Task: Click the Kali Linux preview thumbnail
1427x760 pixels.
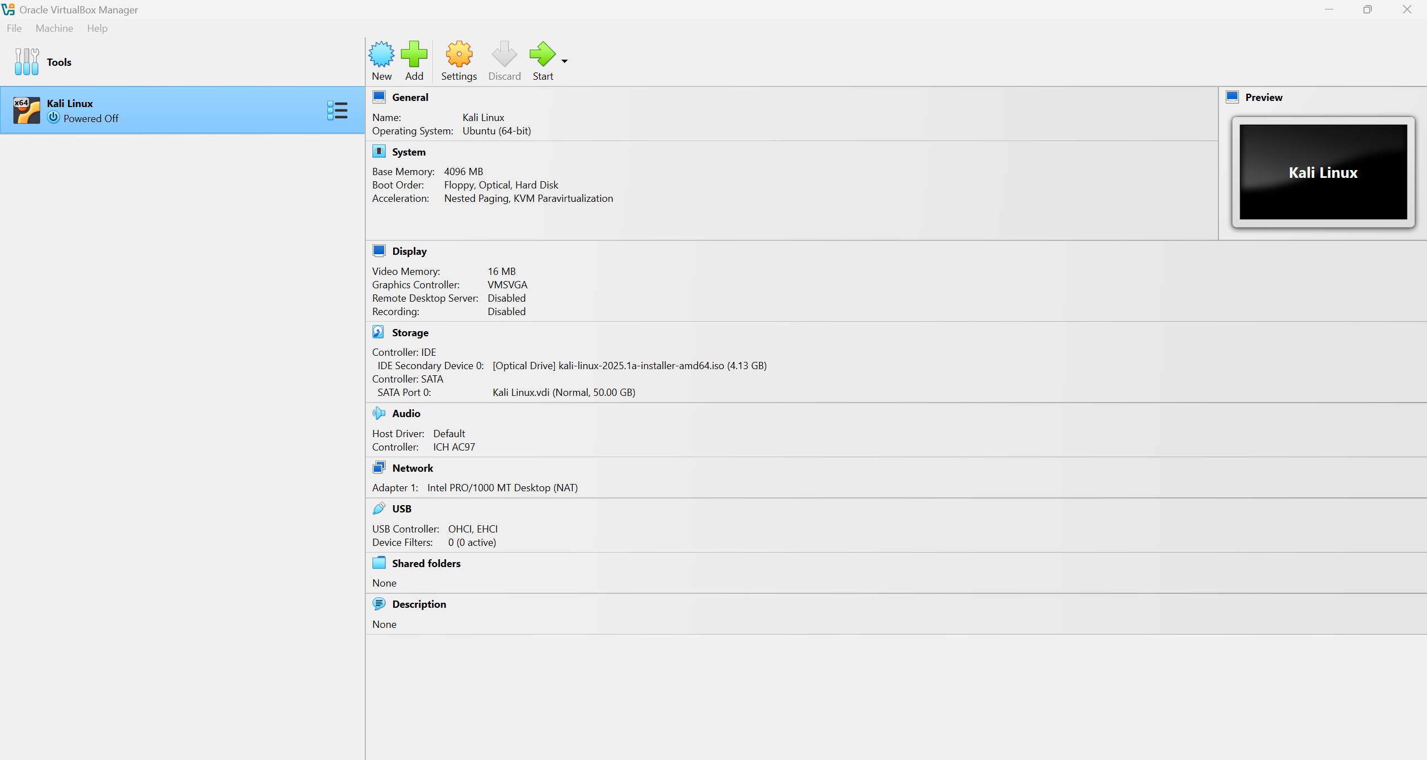Action: 1323,172
